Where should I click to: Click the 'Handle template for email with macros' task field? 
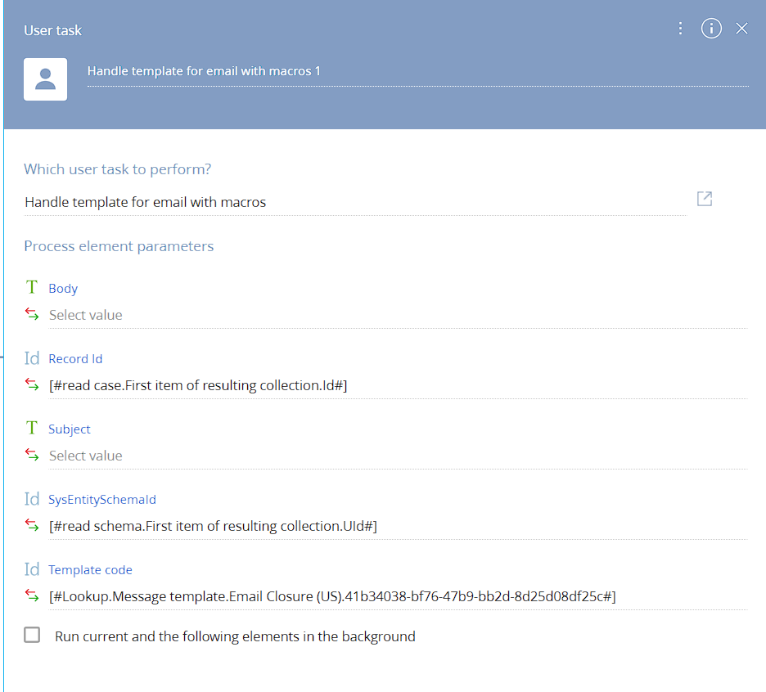pos(355,202)
